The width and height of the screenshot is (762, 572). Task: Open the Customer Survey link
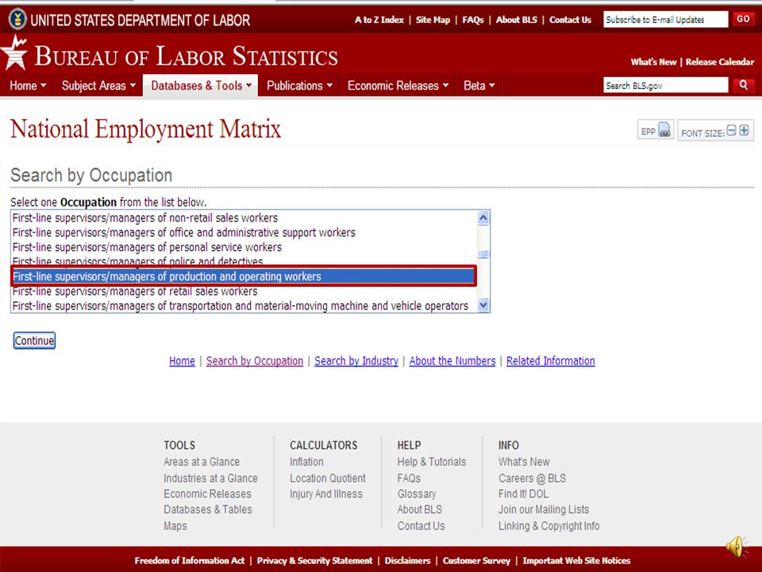(476, 561)
